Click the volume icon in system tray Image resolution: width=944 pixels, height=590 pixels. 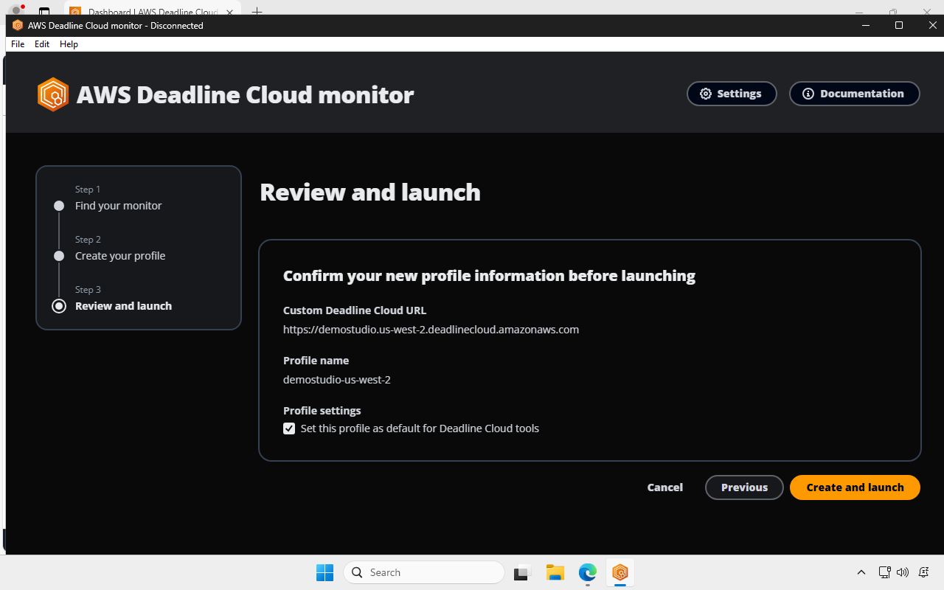902,572
